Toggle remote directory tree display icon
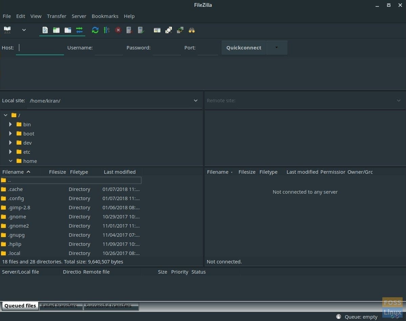 point(68,30)
